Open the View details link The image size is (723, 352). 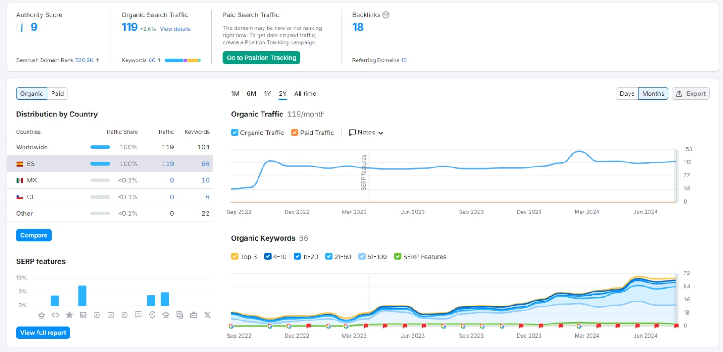175,29
